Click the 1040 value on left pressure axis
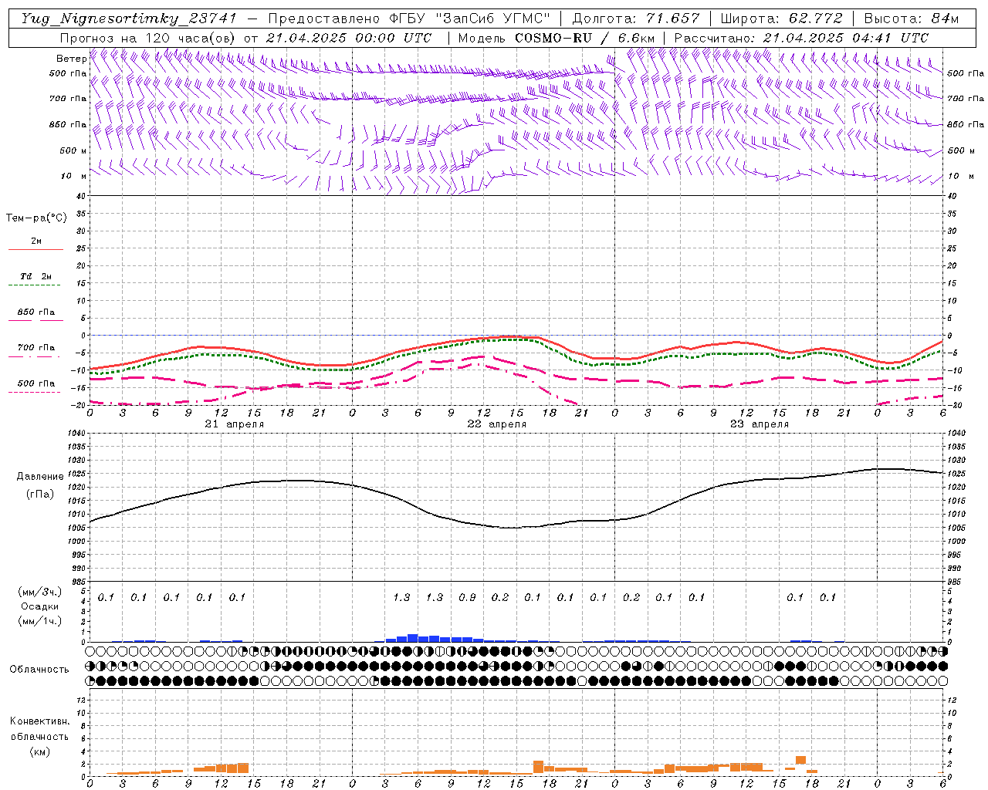Image resolution: width=988 pixels, height=790 pixels. (x=77, y=434)
